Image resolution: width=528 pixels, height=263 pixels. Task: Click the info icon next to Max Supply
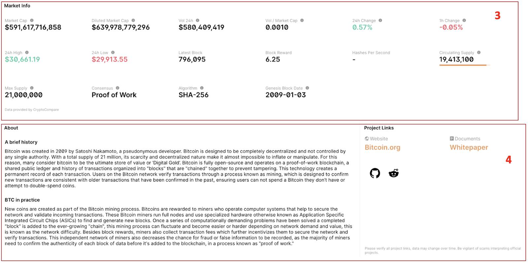[32, 88]
